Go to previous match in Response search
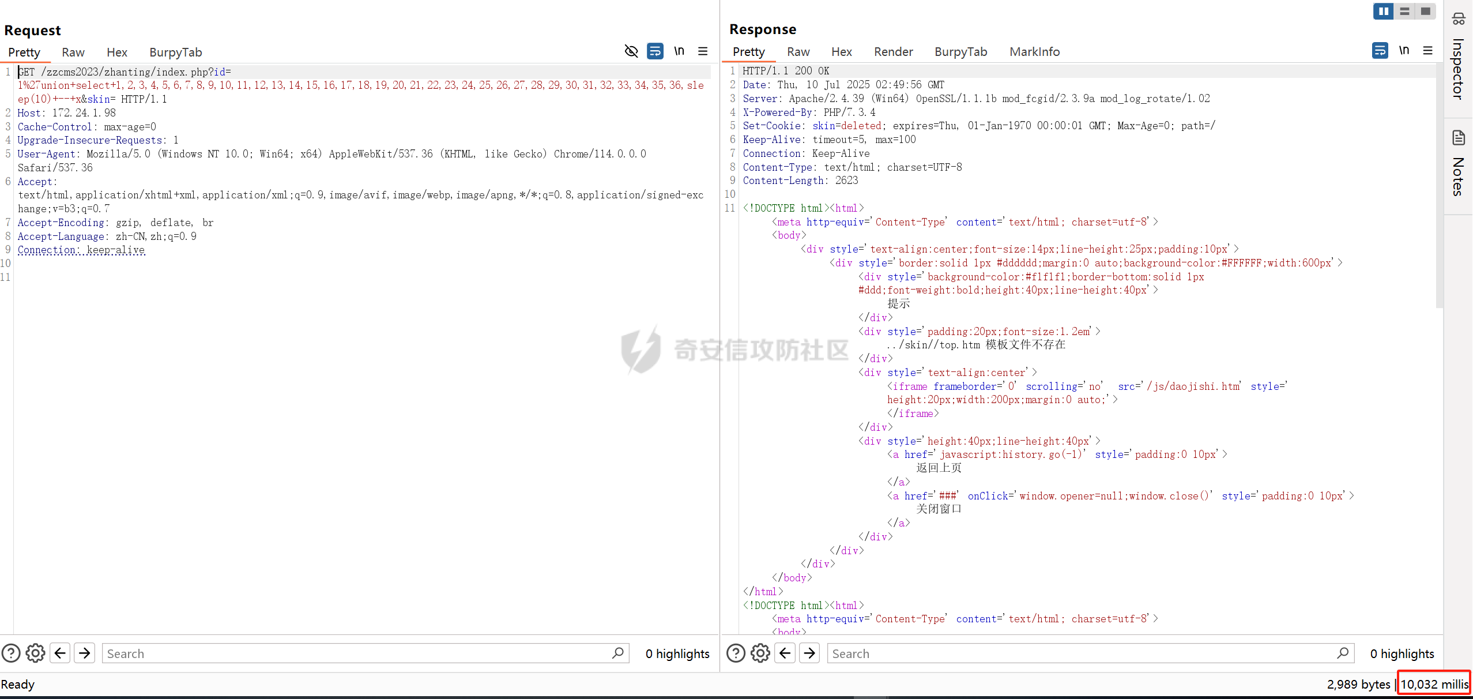The image size is (1473, 699). pos(785,653)
